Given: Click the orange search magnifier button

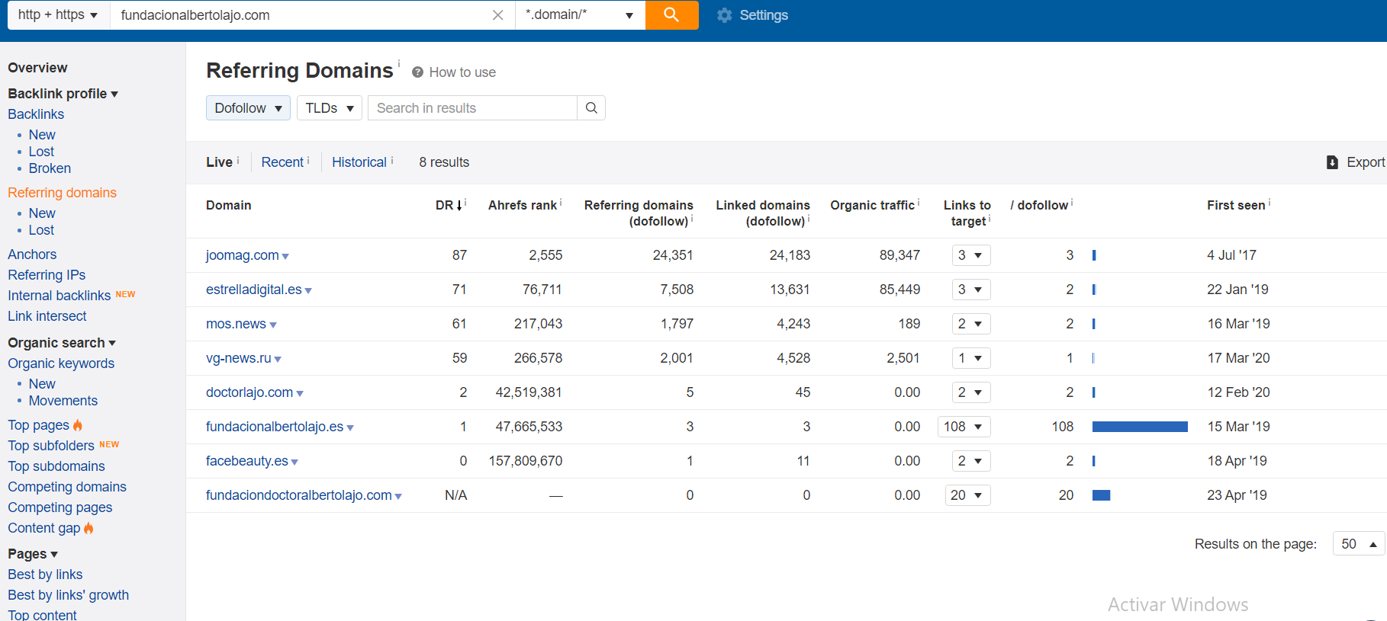Looking at the screenshot, I should tap(671, 15).
